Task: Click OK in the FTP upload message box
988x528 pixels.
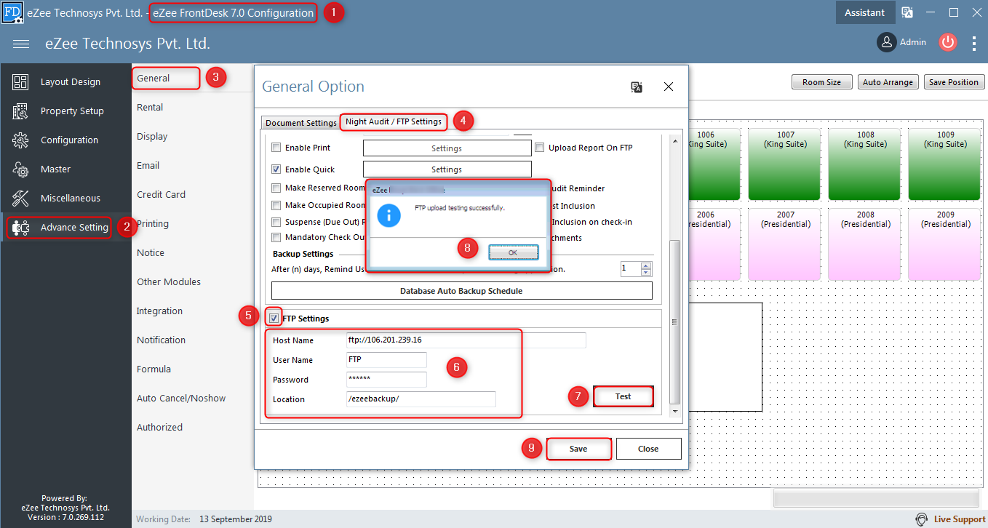Action: click(x=513, y=252)
